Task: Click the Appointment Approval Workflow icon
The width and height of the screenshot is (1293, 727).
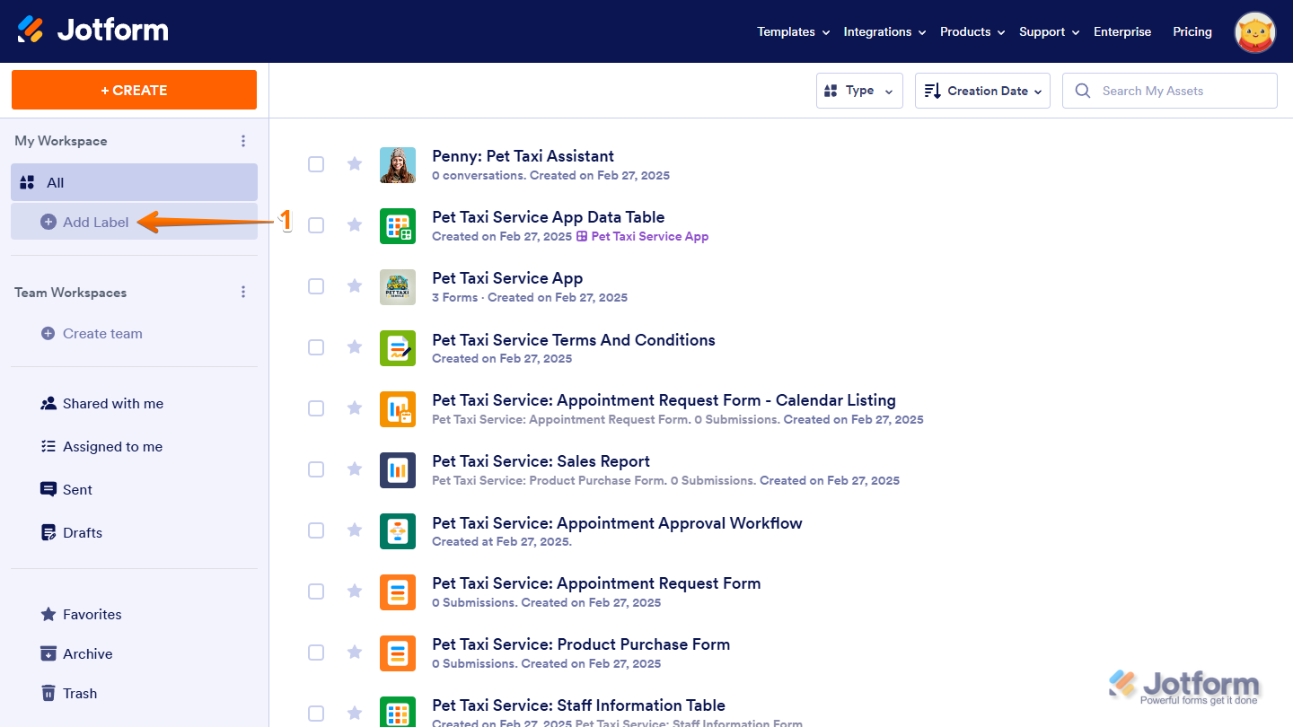Action: coord(398,530)
